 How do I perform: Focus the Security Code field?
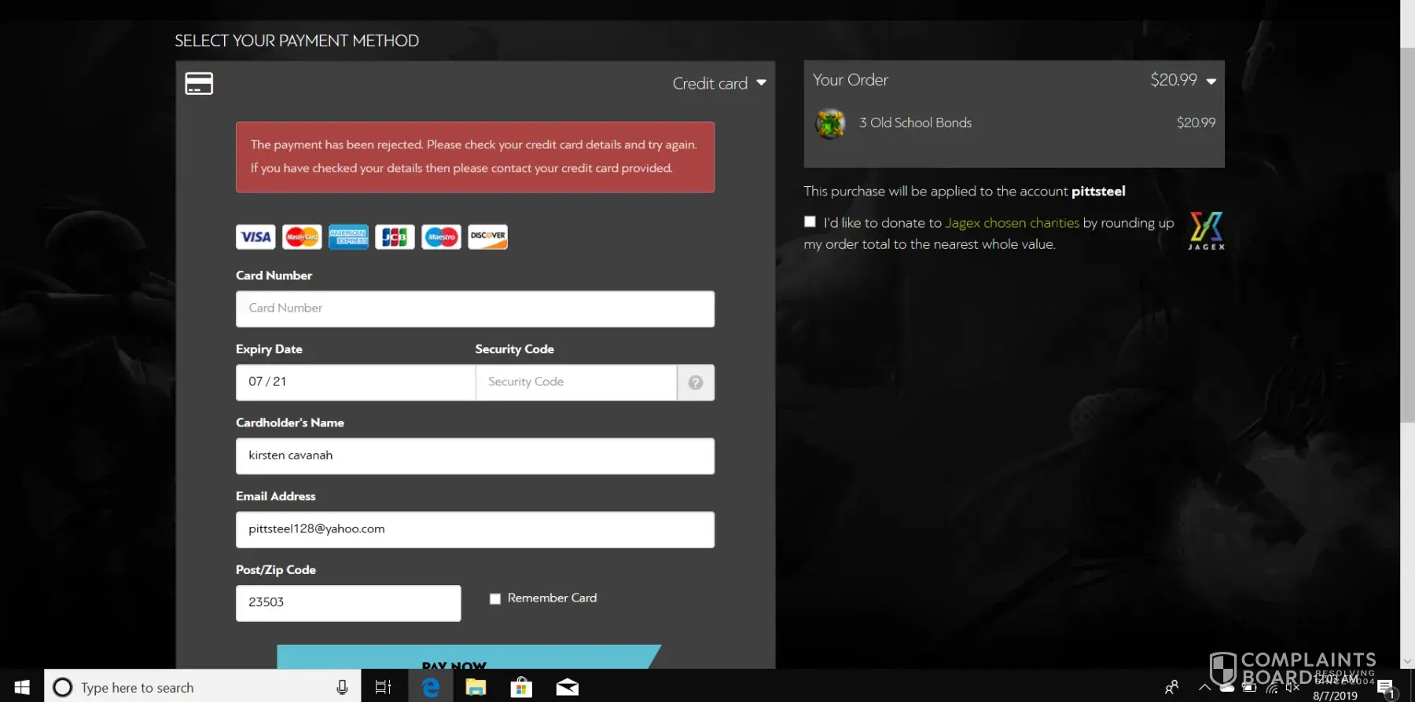pos(575,382)
